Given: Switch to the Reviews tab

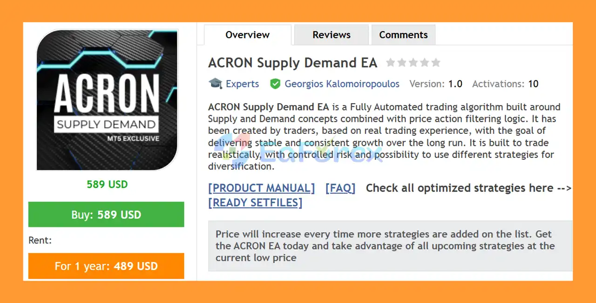Looking at the screenshot, I should tap(331, 34).
